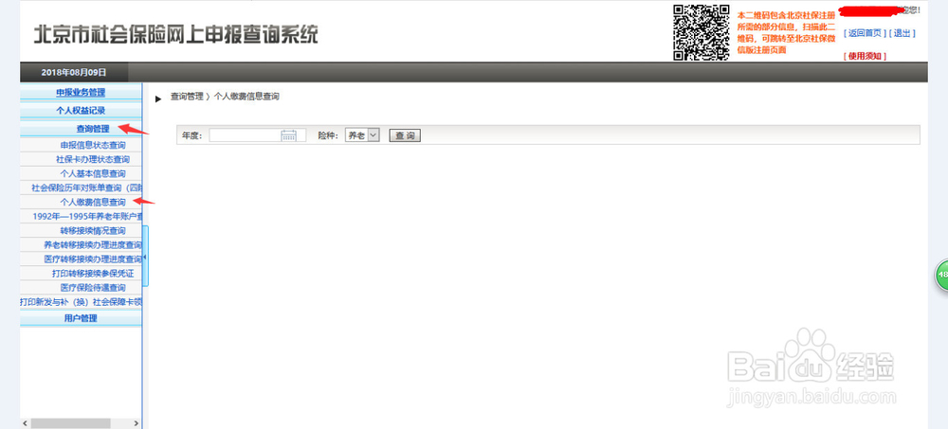948x429 pixels.
Task: Click the 险种 label text
Action: pos(328,136)
